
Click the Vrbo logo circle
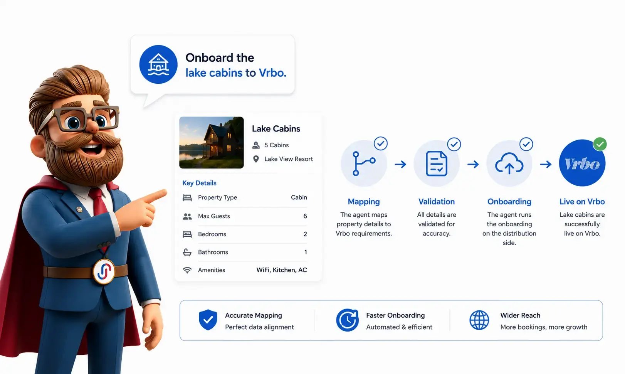click(x=582, y=163)
